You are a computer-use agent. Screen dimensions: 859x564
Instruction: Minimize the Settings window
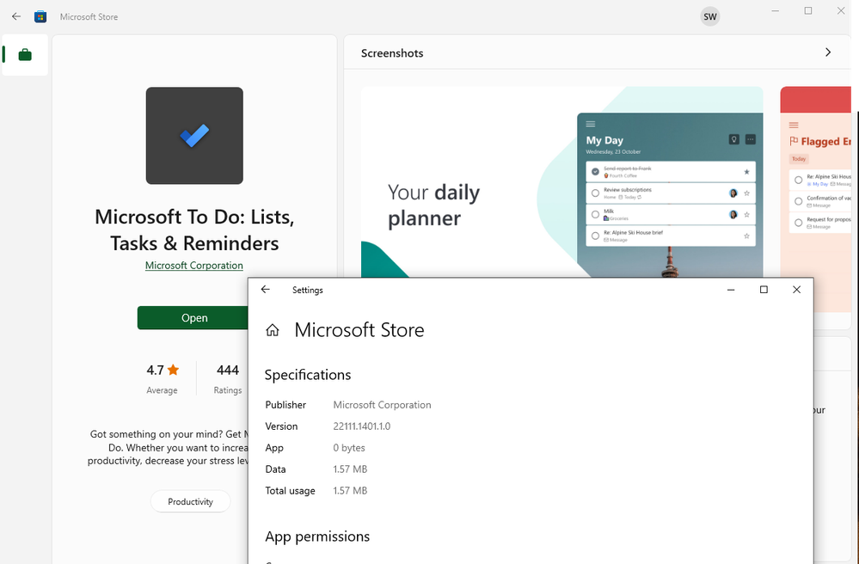pos(731,290)
